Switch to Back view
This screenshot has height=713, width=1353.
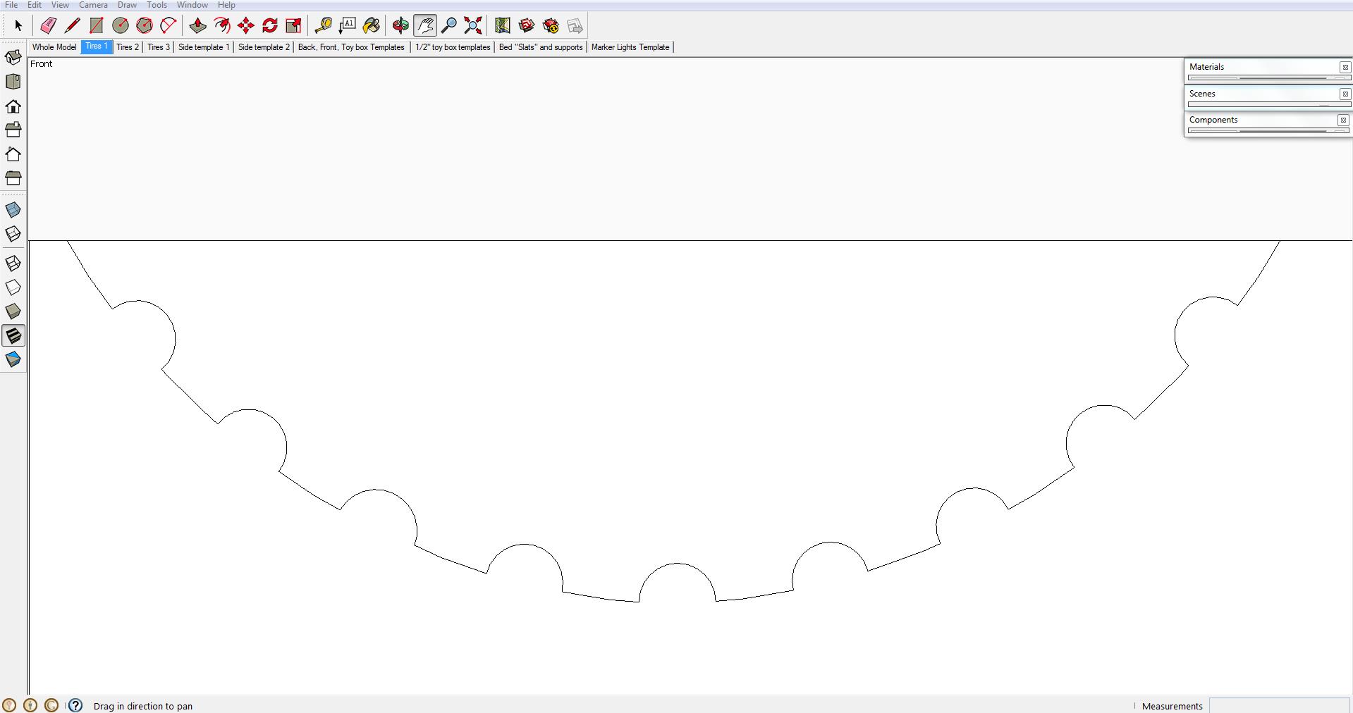pyautogui.click(x=13, y=154)
